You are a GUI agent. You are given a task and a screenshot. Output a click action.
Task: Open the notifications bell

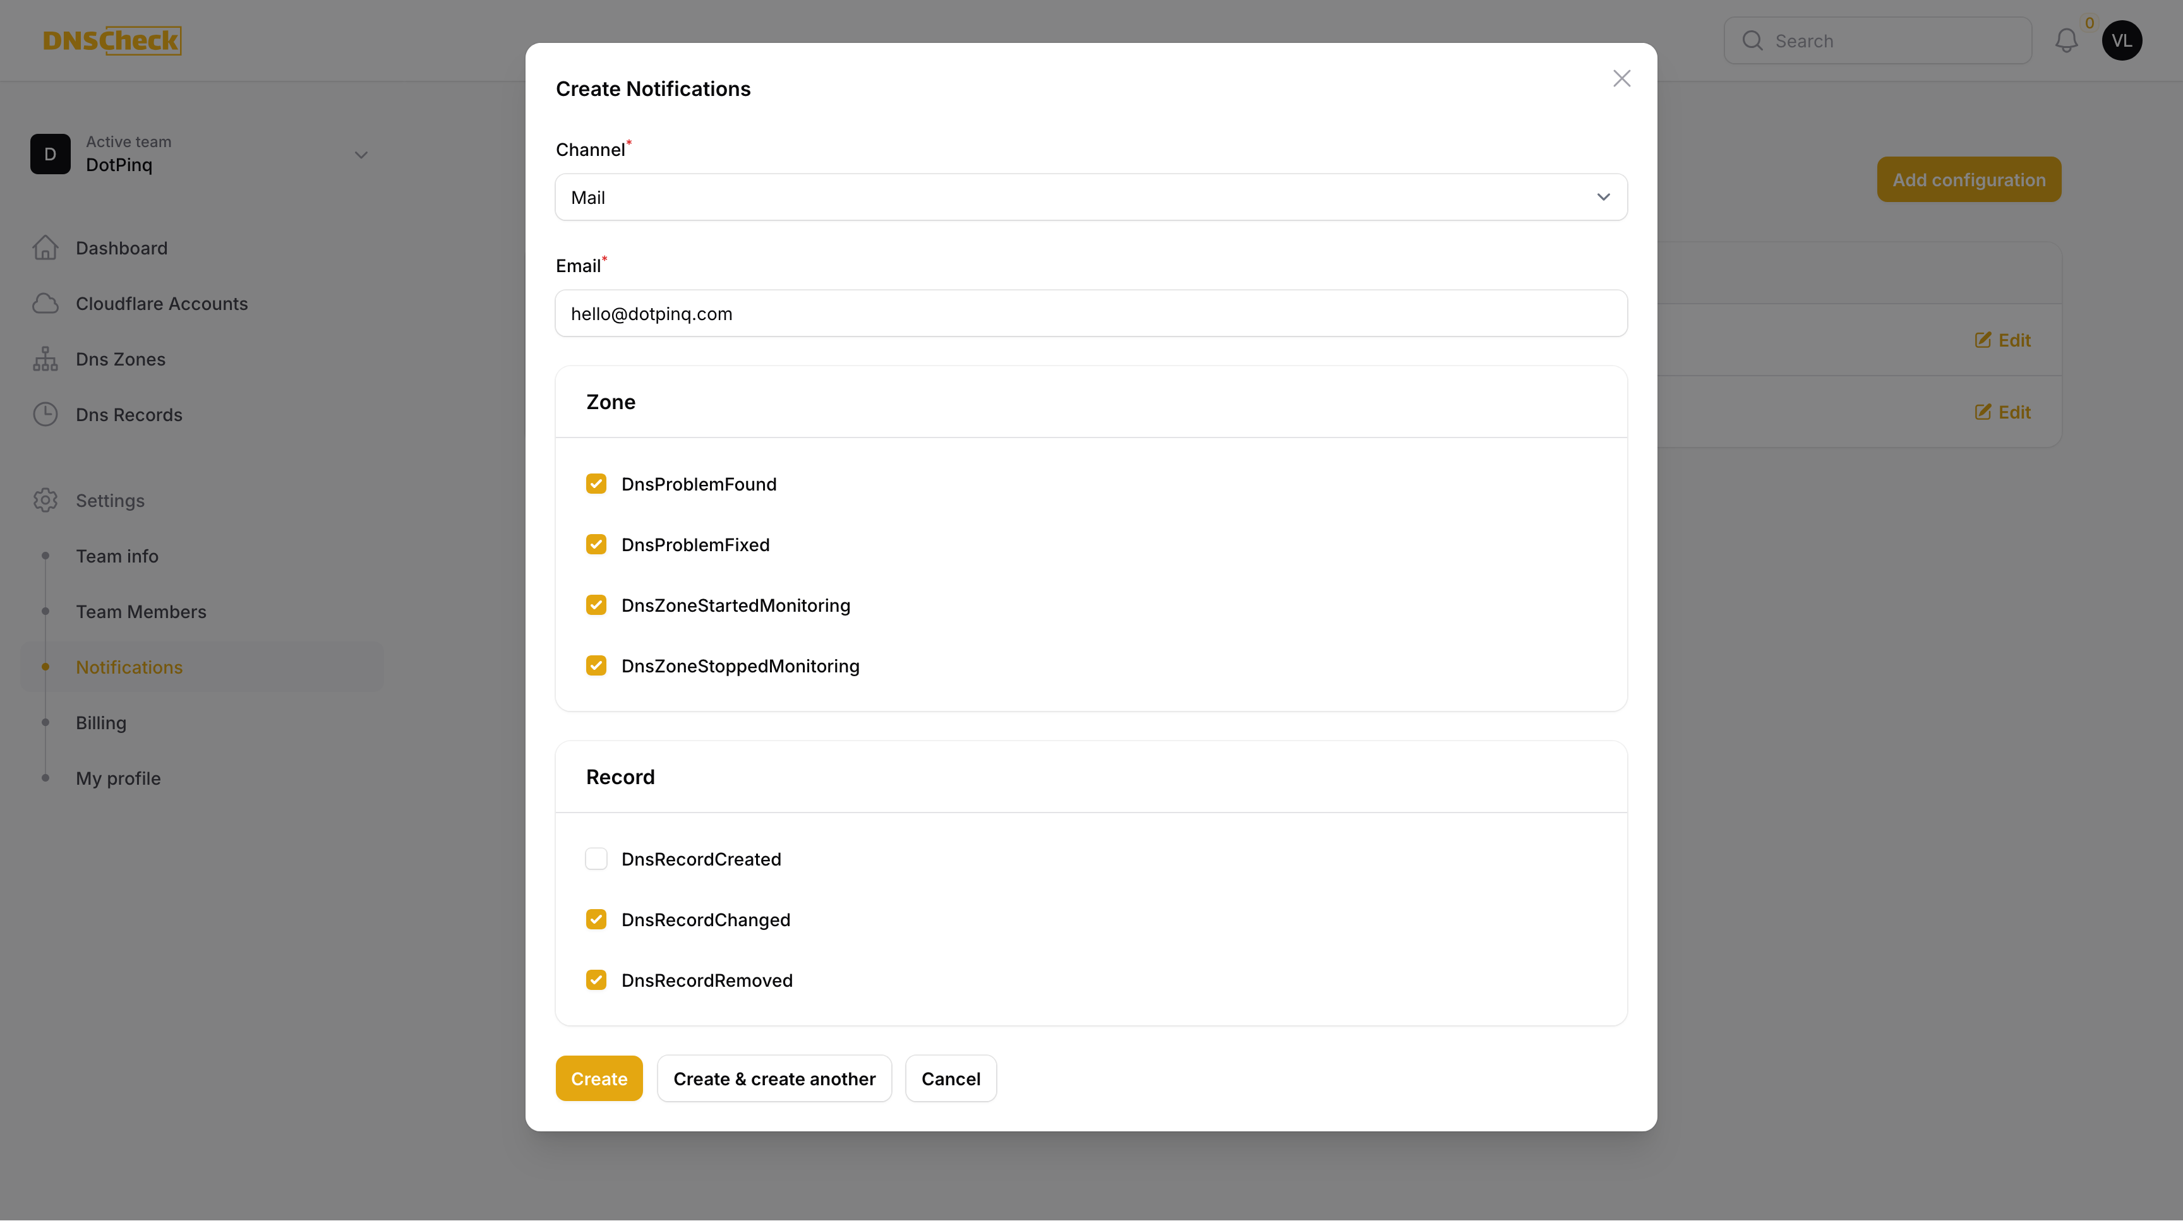point(2067,40)
